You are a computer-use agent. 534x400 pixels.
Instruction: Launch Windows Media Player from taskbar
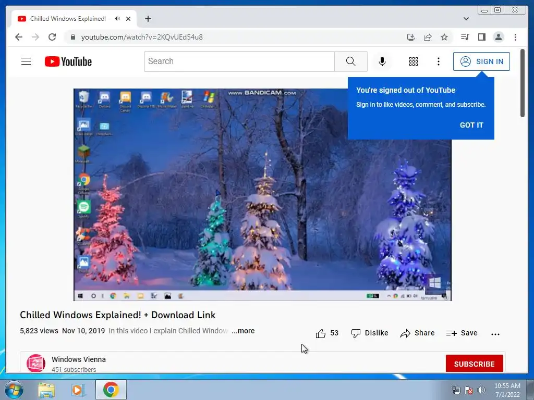[78, 390]
